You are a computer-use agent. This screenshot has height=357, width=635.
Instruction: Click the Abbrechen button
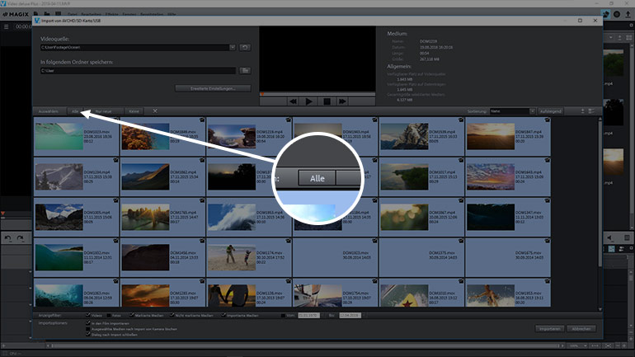581,329
